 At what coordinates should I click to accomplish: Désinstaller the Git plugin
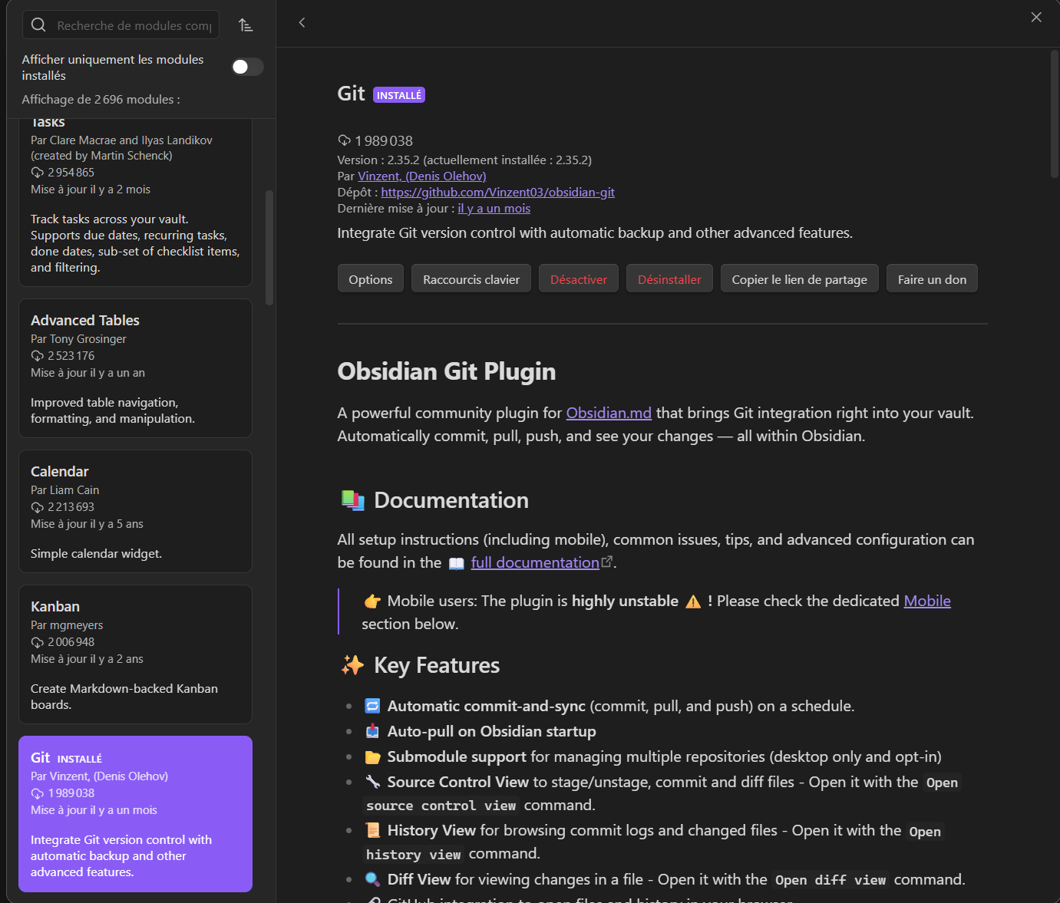click(x=669, y=278)
